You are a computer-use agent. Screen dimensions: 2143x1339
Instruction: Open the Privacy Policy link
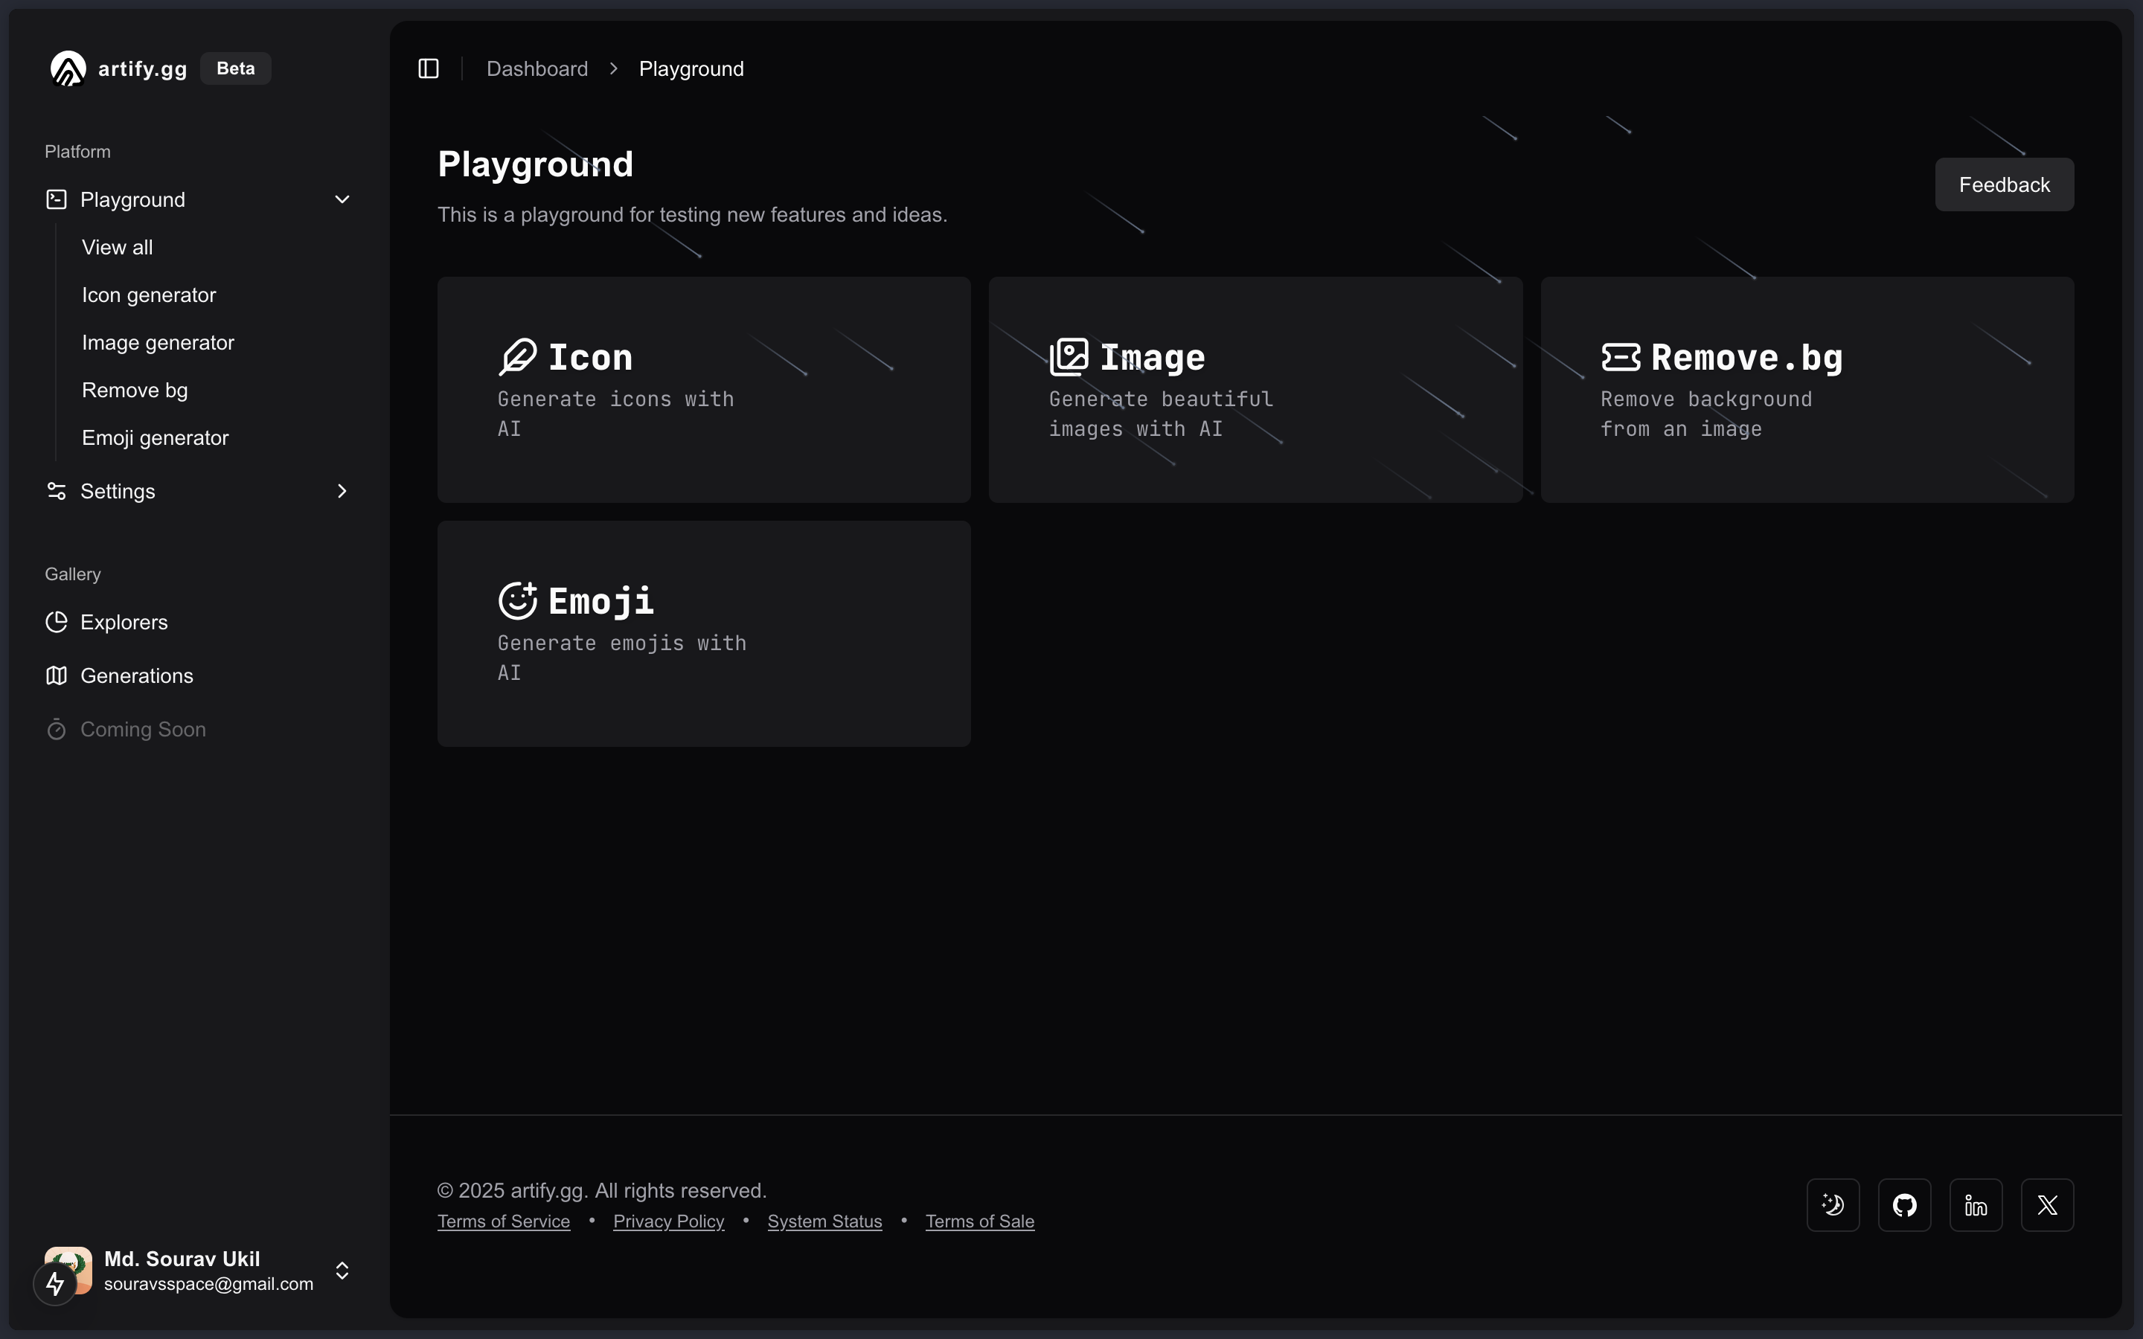tap(669, 1221)
